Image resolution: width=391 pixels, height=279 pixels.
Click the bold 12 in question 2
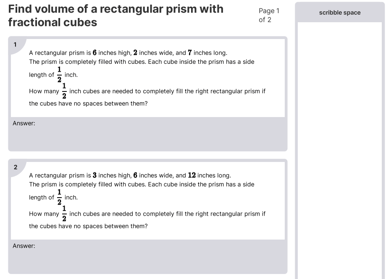pyautogui.click(x=192, y=175)
